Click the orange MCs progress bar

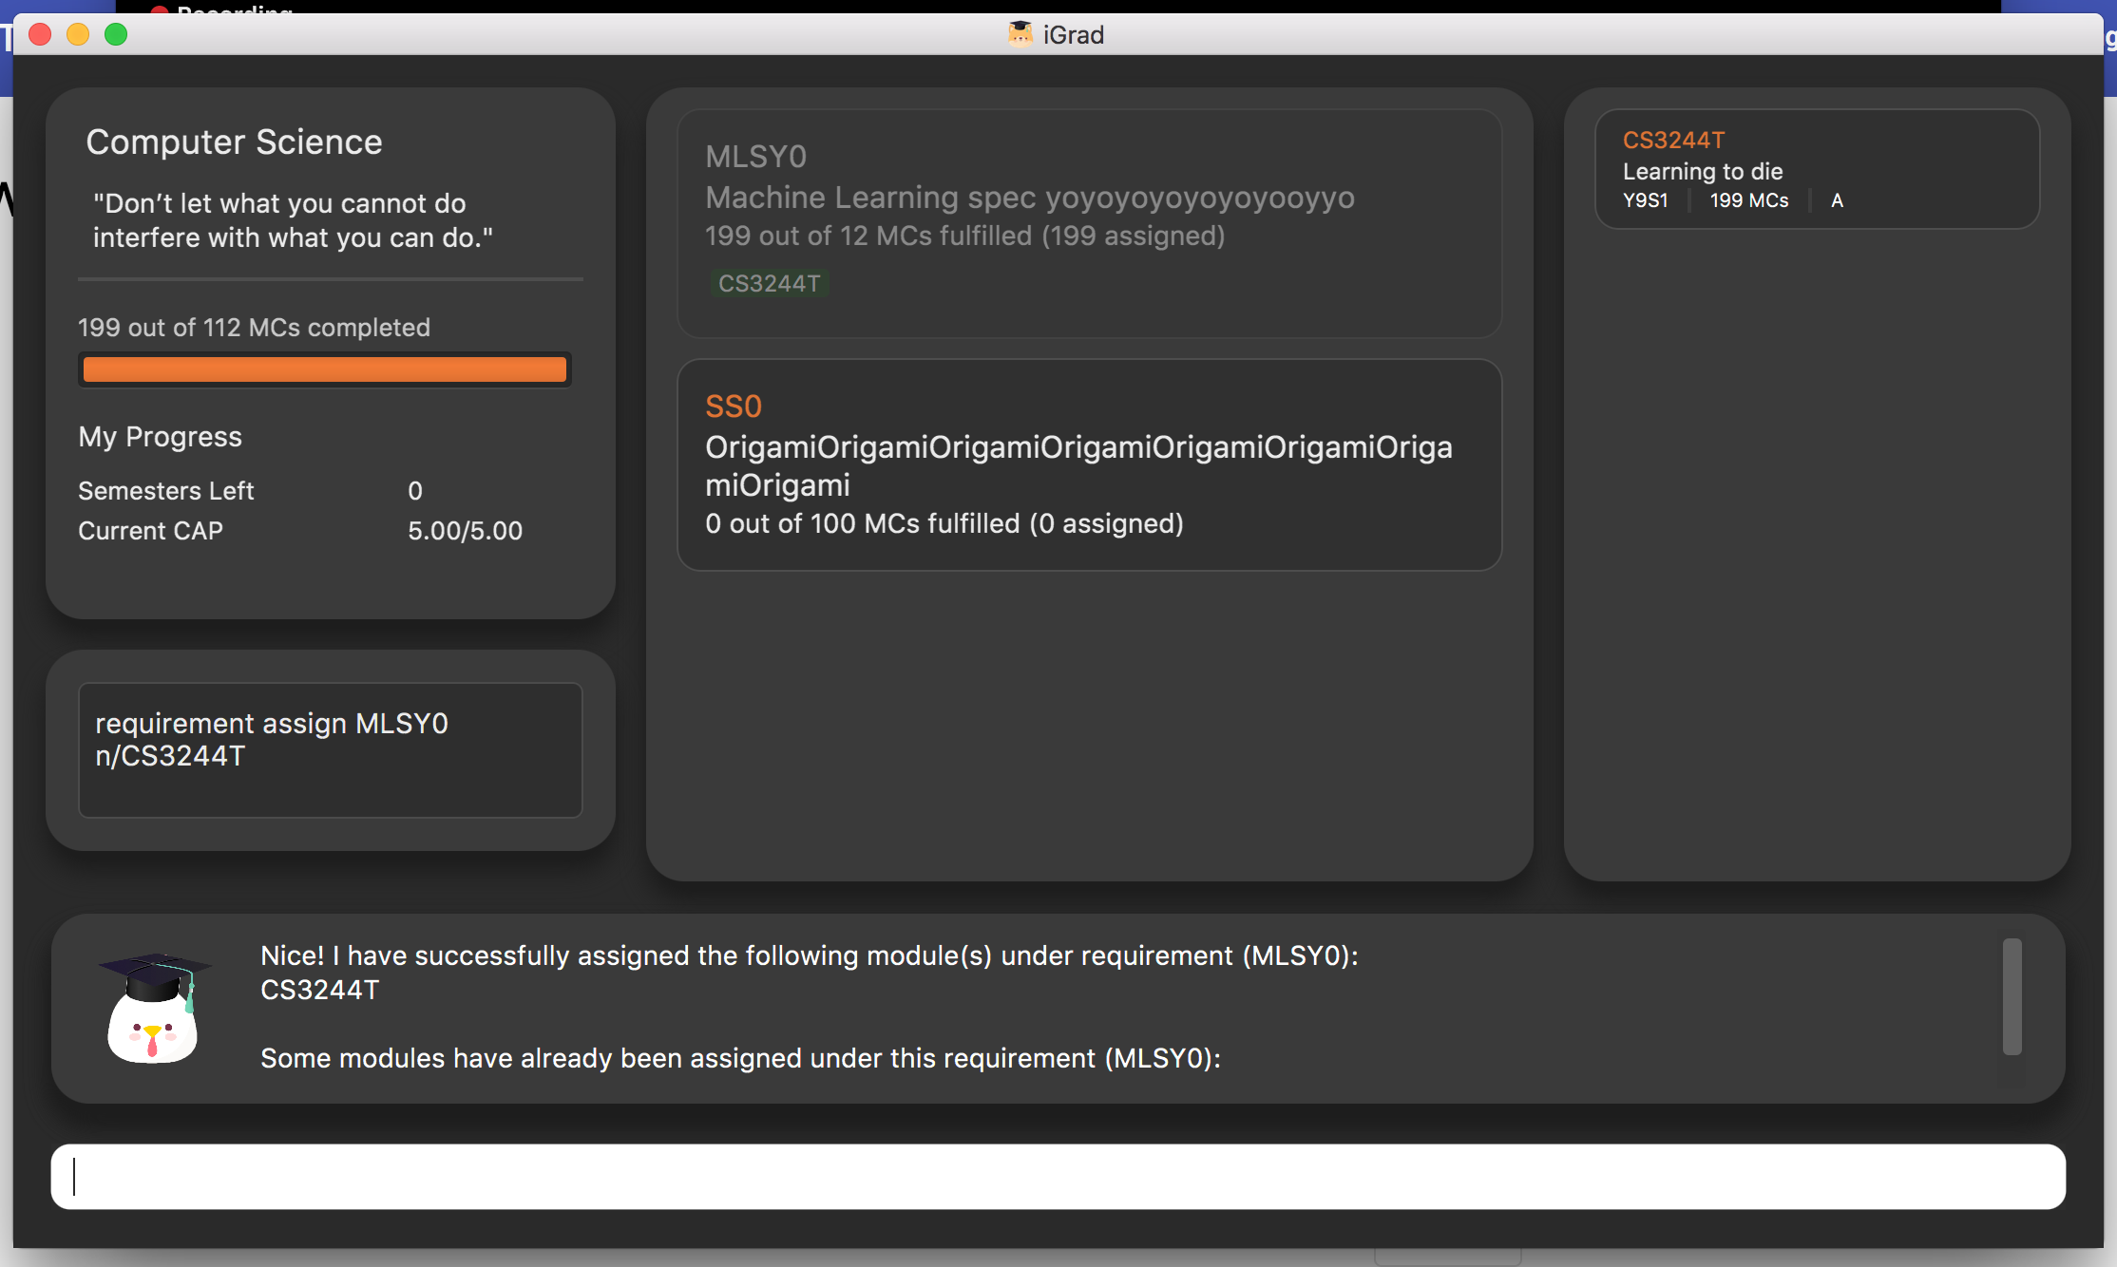click(x=325, y=369)
